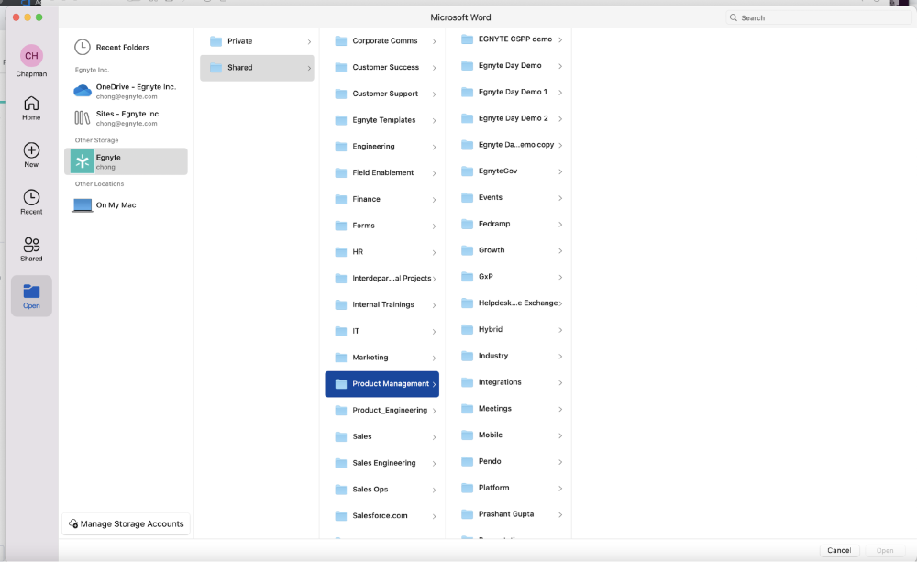Select the Open tab icon
Image resolution: width=917 pixels, height=562 pixels.
coord(31,292)
